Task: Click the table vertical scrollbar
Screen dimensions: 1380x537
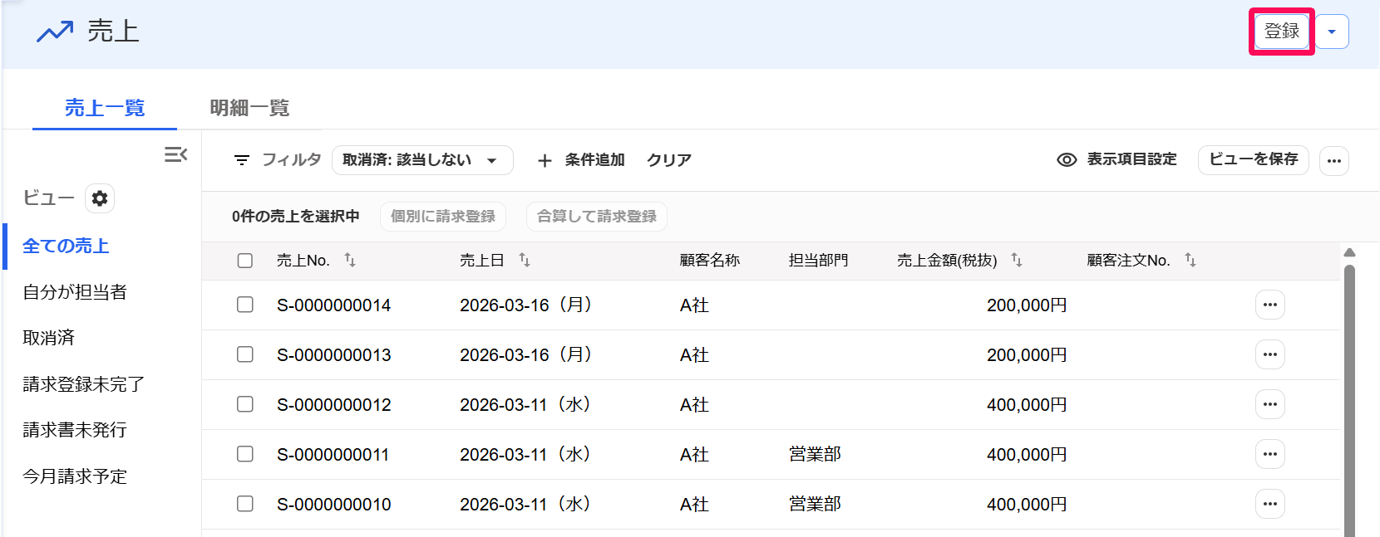Action: 1349,400
